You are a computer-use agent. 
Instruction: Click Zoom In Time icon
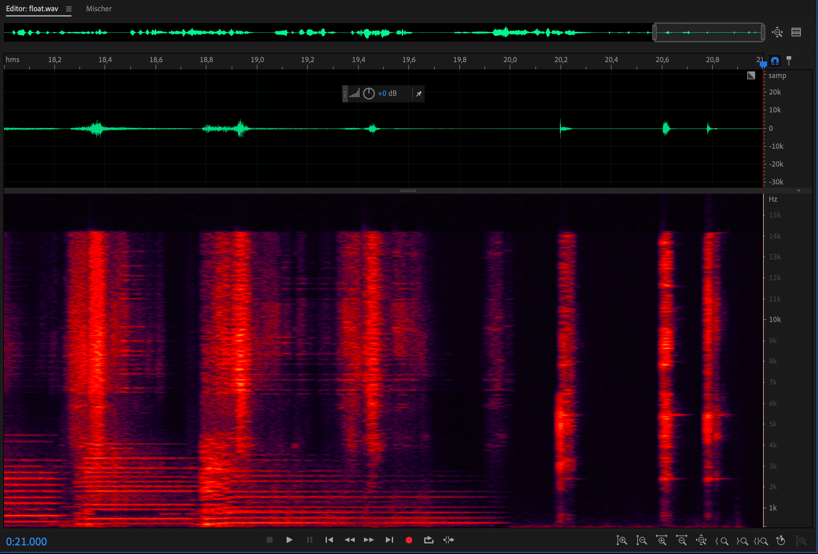tap(661, 540)
